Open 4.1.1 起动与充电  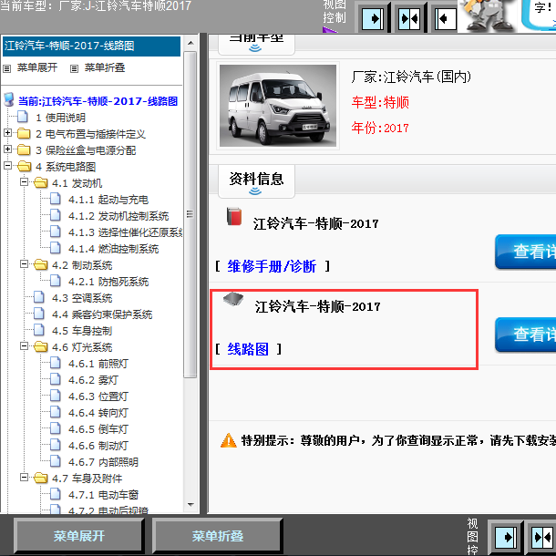pos(108,200)
